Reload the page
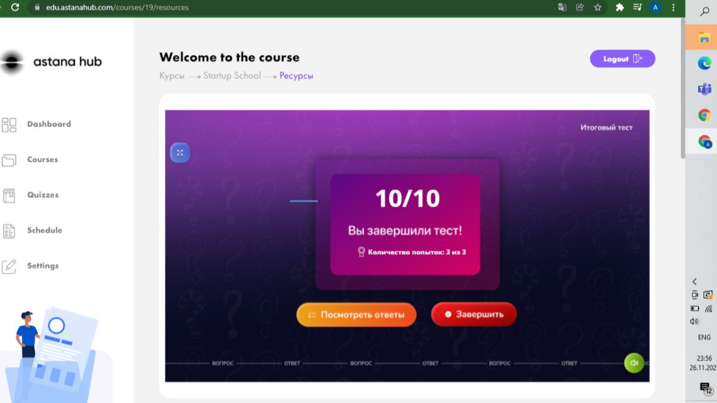 pos(15,8)
